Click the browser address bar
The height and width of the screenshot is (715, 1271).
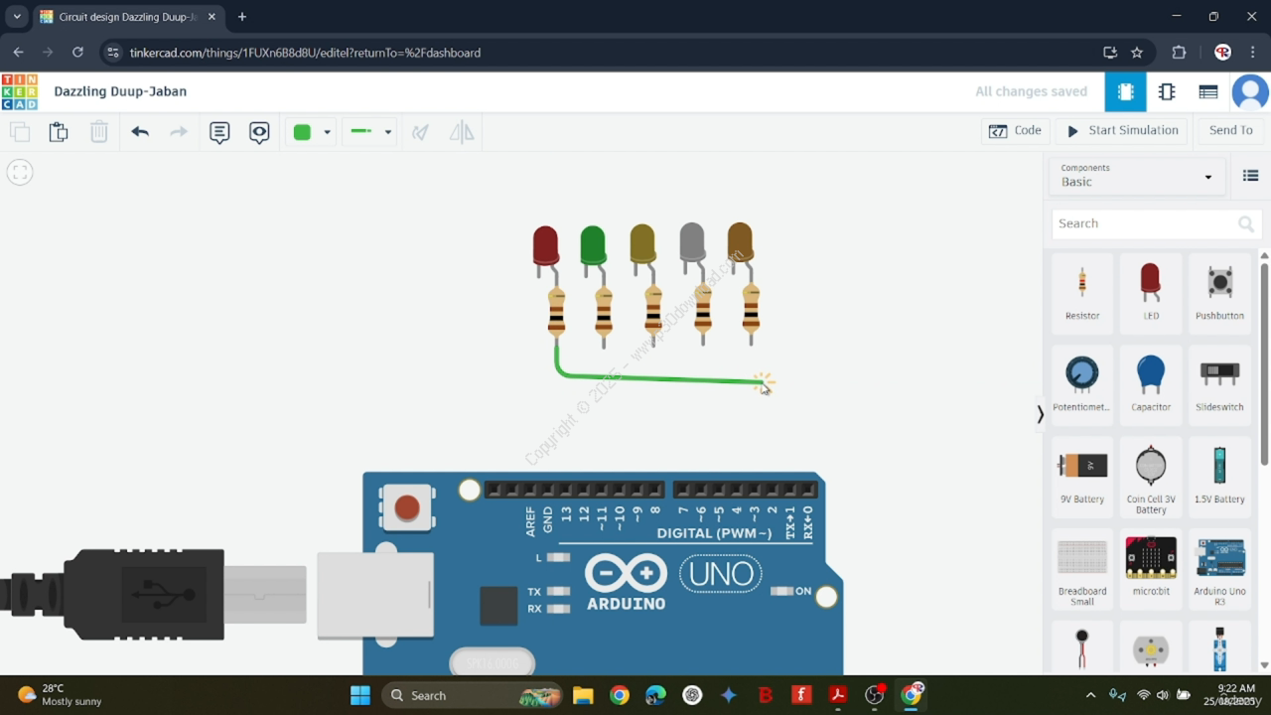click(596, 53)
